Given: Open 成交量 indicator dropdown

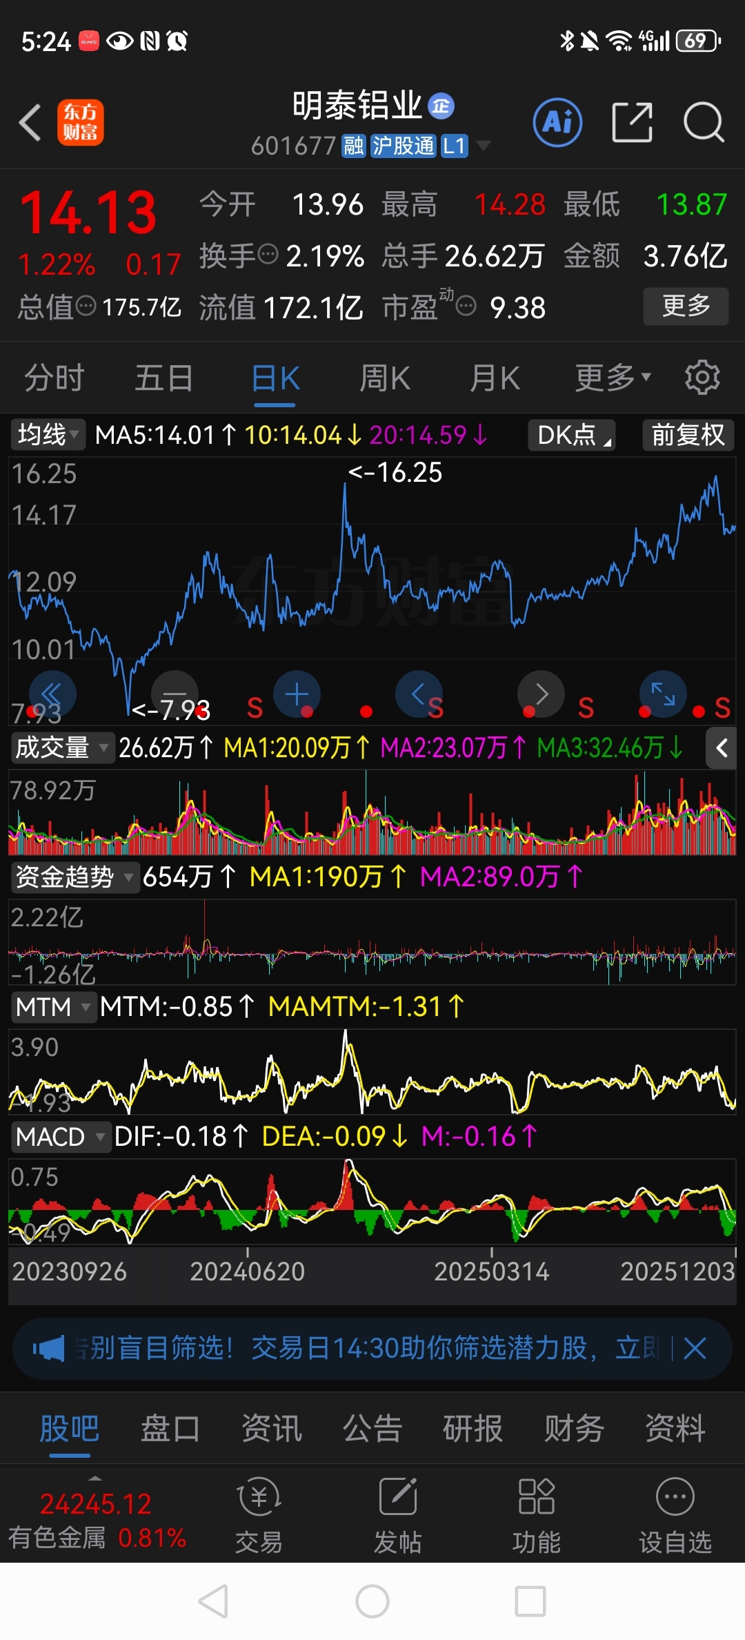Looking at the screenshot, I should tap(62, 748).
